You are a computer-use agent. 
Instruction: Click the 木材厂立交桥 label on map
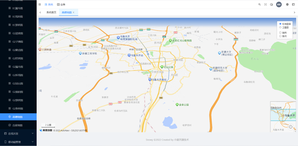point(136,49)
